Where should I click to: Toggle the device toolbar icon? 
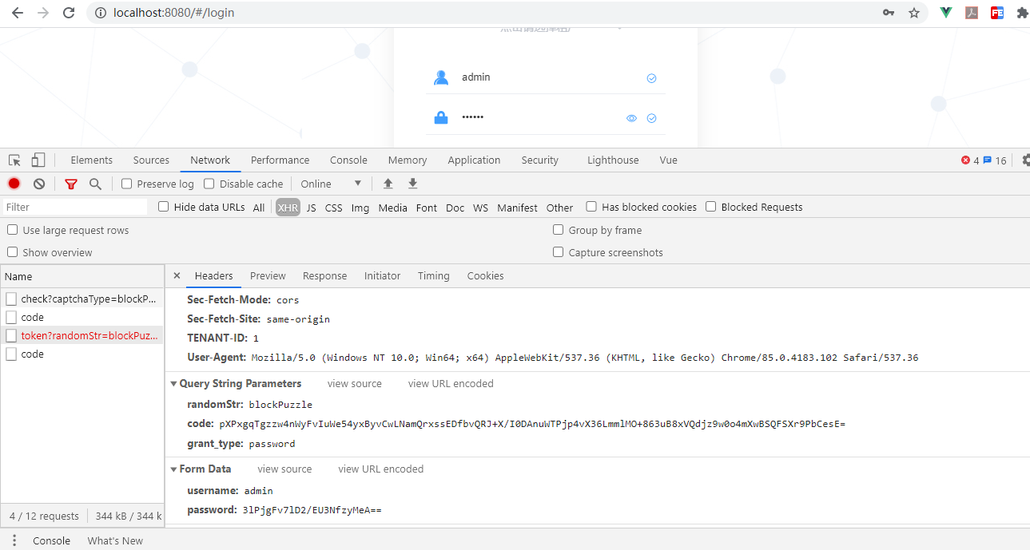click(x=37, y=160)
